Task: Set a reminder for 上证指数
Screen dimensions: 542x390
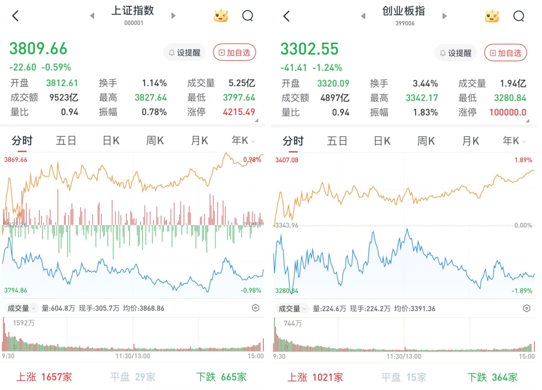Action: [185, 52]
